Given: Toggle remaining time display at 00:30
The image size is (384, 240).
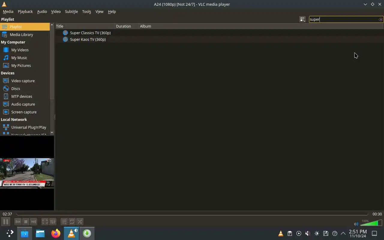Looking at the screenshot, I should click(377, 214).
